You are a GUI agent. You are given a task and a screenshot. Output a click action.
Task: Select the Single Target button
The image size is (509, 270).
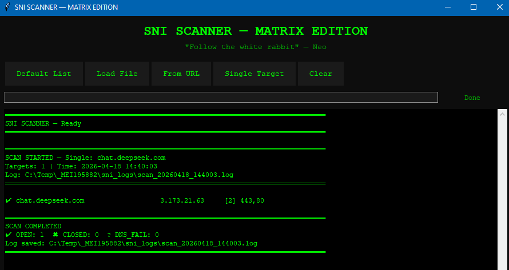point(254,74)
